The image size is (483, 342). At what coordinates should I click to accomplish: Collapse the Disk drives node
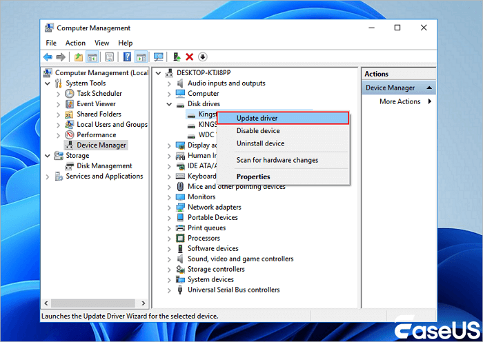(x=170, y=104)
